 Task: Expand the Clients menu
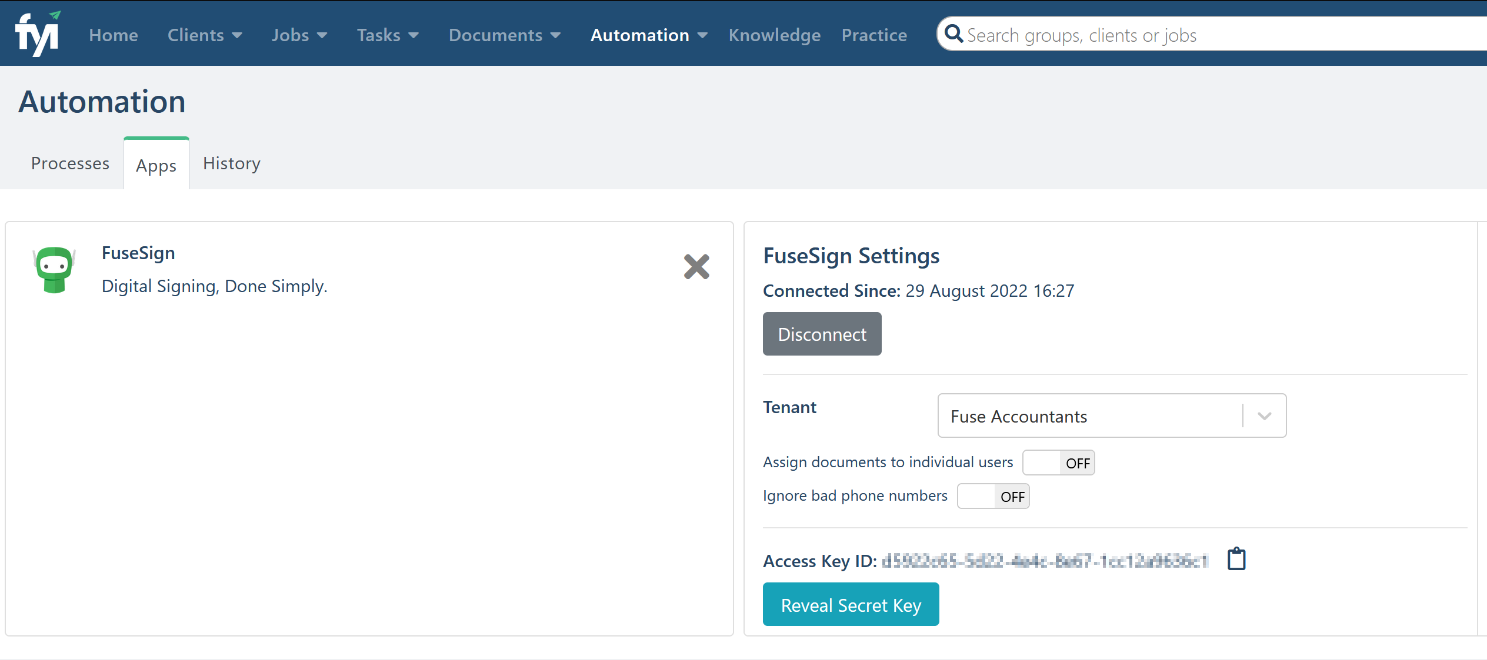(204, 35)
